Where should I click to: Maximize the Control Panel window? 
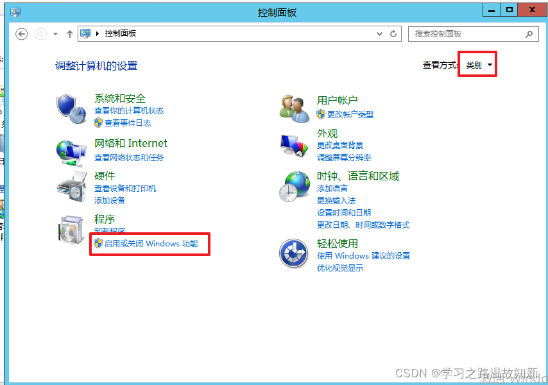pos(509,10)
